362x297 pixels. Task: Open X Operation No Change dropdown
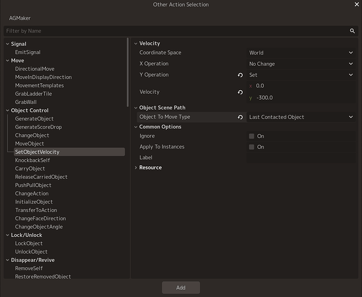click(301, 64)
